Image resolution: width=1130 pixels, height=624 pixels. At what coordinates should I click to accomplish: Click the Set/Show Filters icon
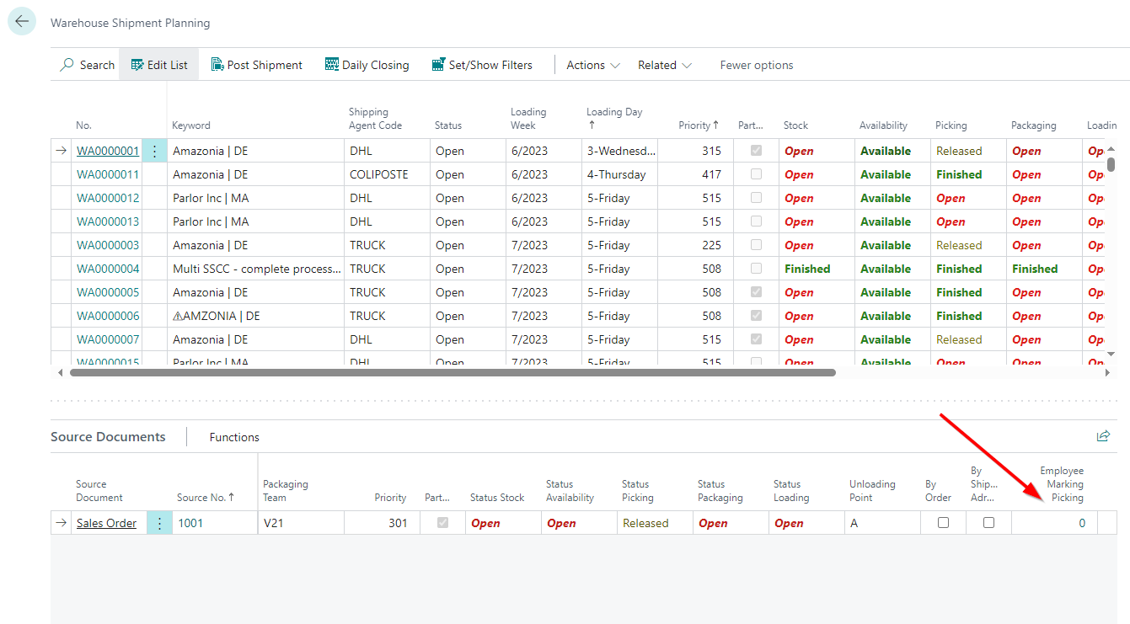click(438, 65)
